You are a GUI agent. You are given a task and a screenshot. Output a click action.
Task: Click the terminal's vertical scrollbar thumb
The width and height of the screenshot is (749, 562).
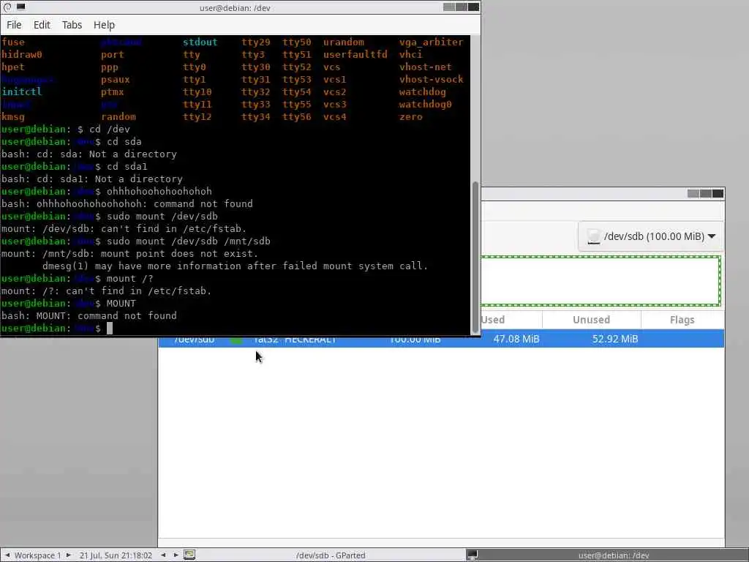475,257
